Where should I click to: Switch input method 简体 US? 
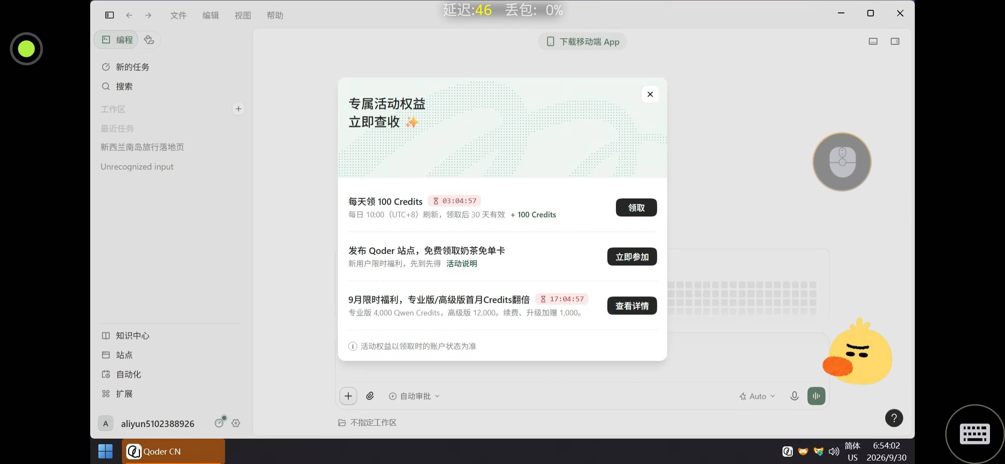point(853,452)
